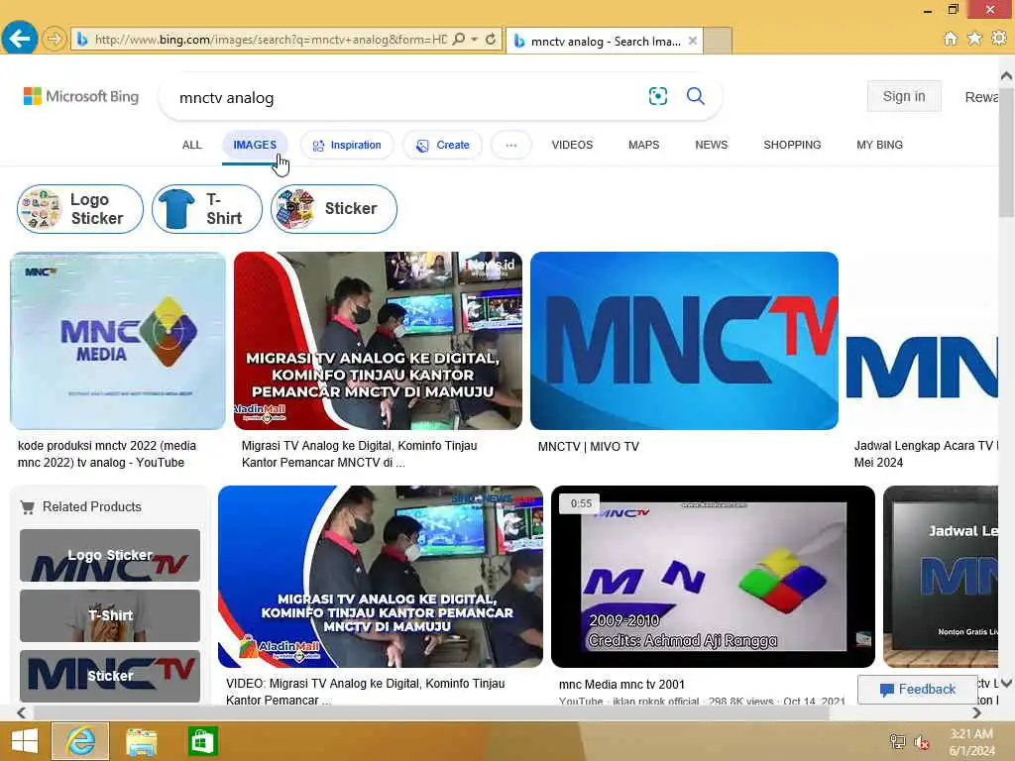Open the taskbar clock showing 3:21 AM
Screen dimensions: 1015x761
tap(971, 741)
